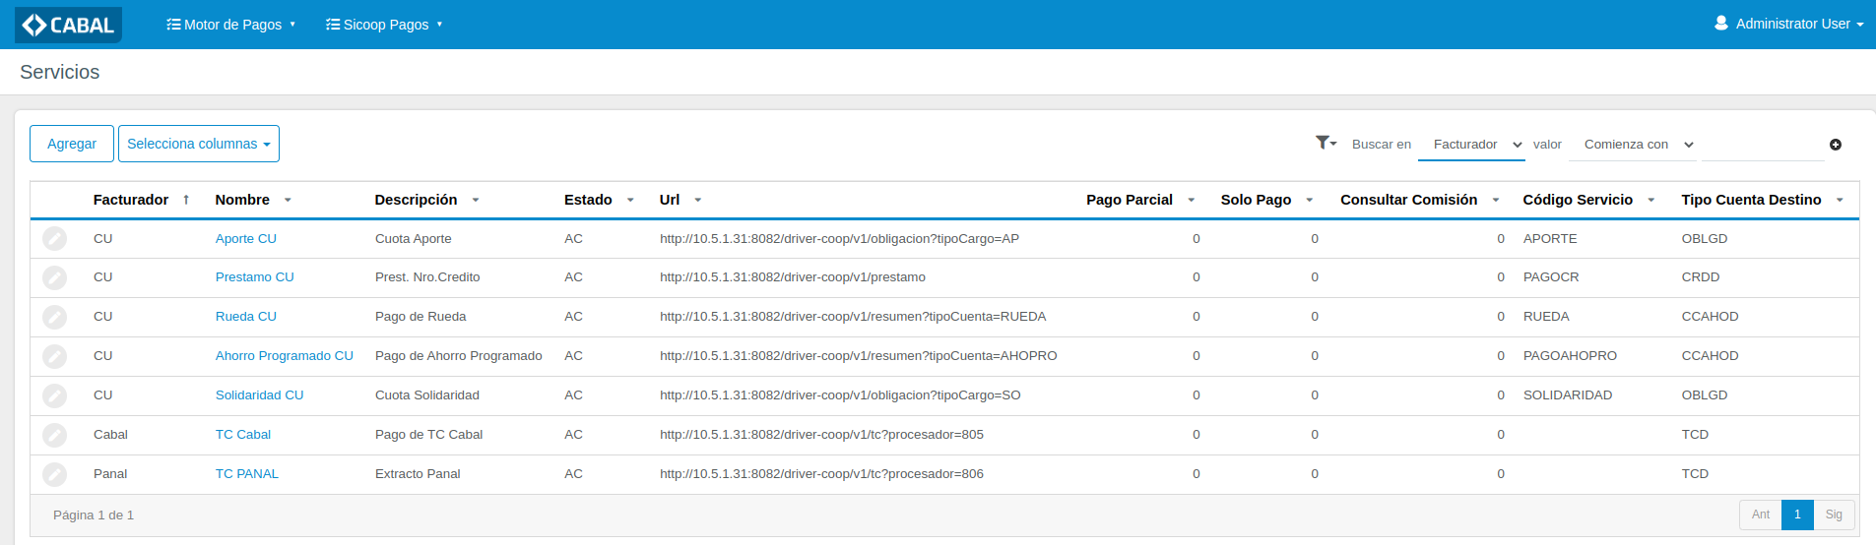Sort by Facturador column arrow

pos(186,200)
